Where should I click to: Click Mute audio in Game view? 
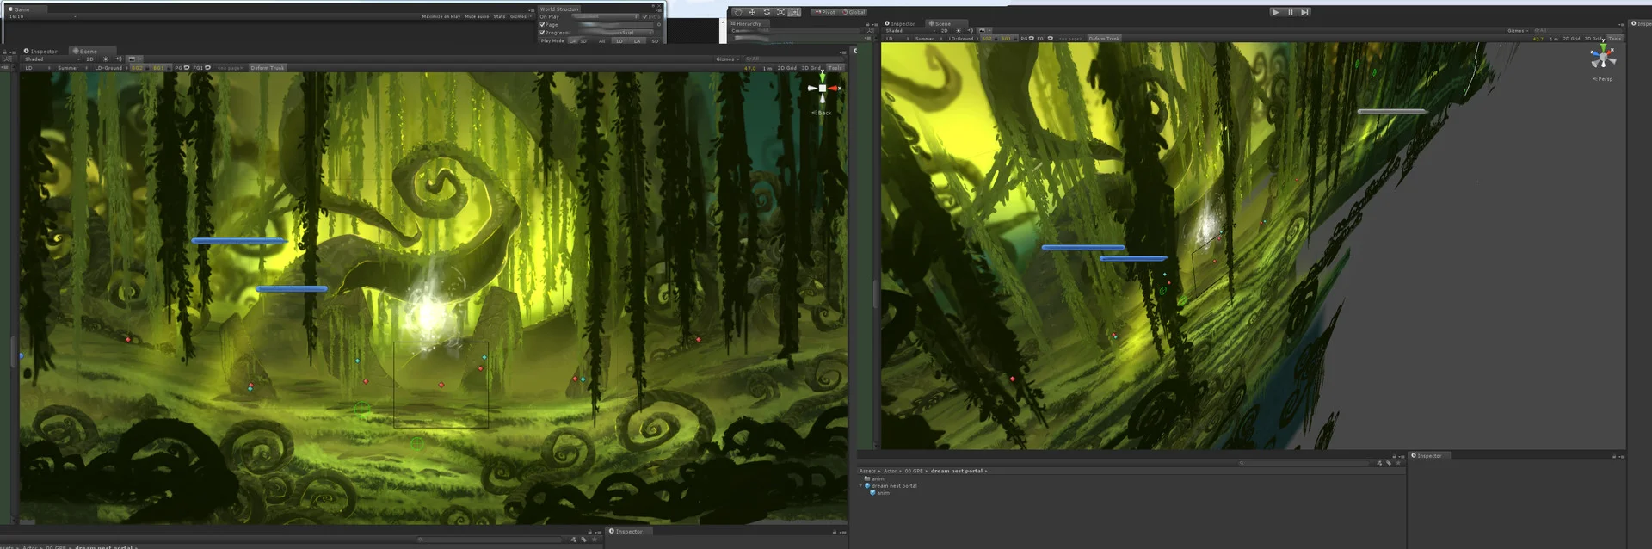tap(477, 16)
